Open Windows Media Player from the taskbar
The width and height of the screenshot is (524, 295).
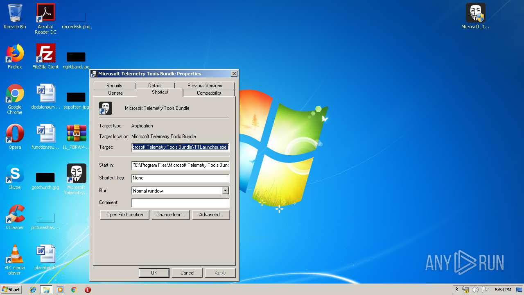(60, 290)
